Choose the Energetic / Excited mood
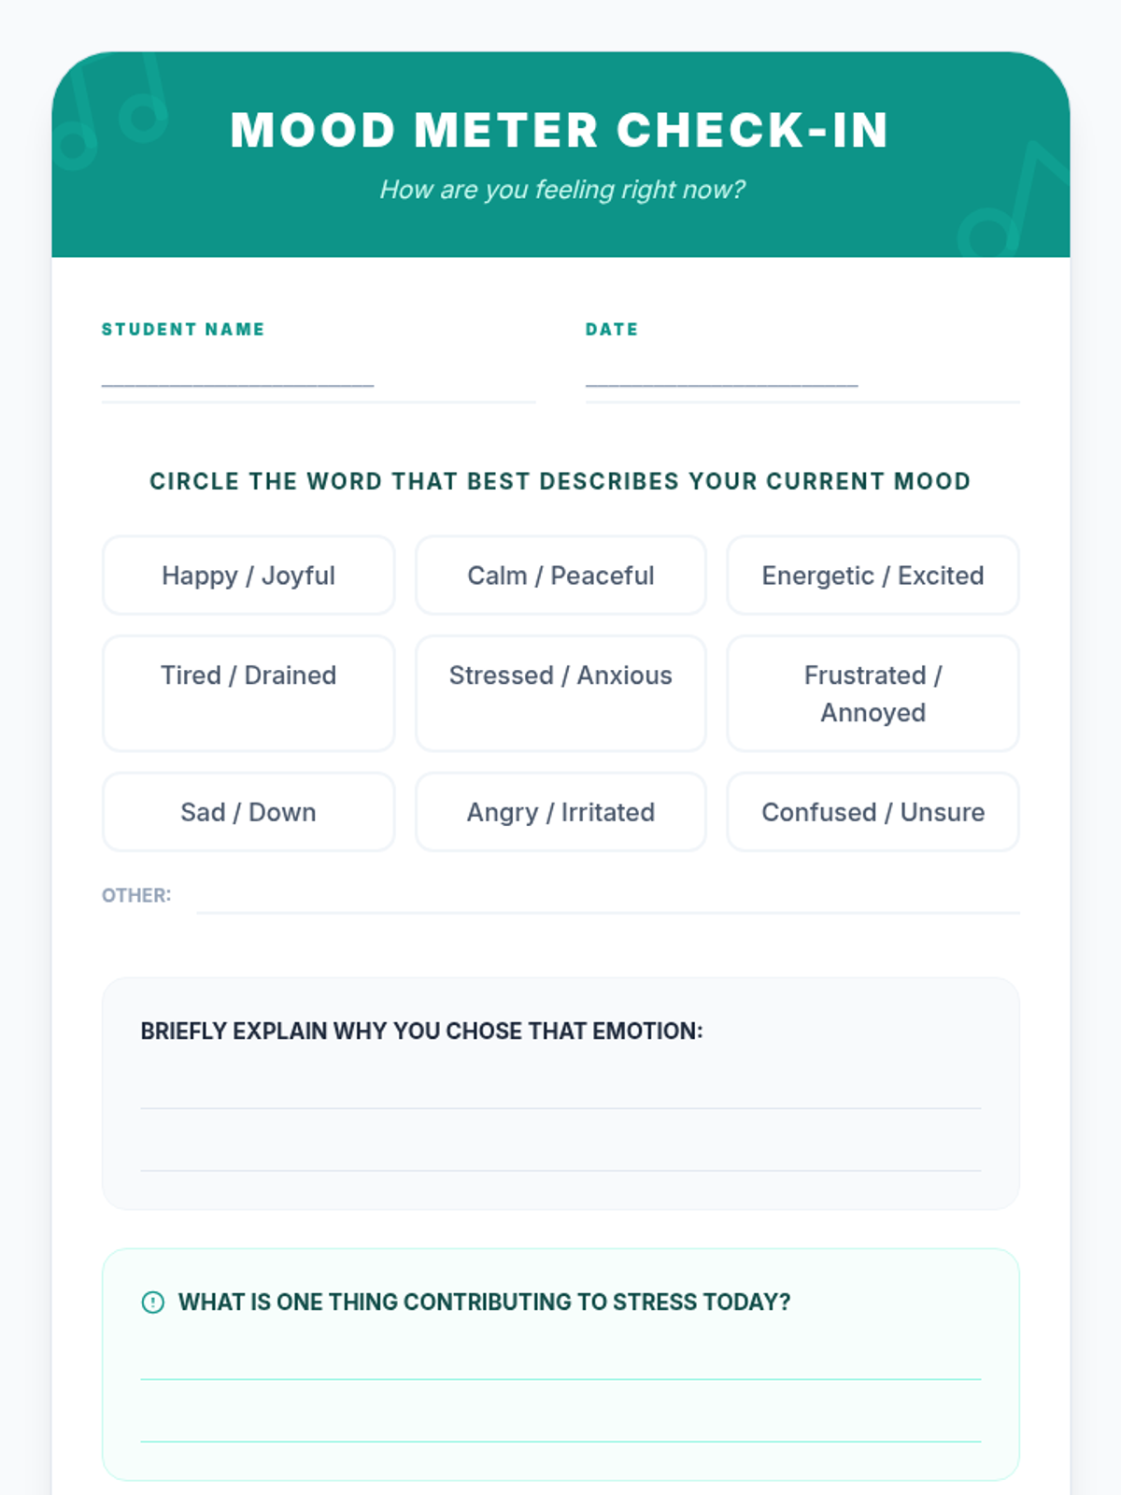This screenshot has width=1121, height=1495. 873,576
